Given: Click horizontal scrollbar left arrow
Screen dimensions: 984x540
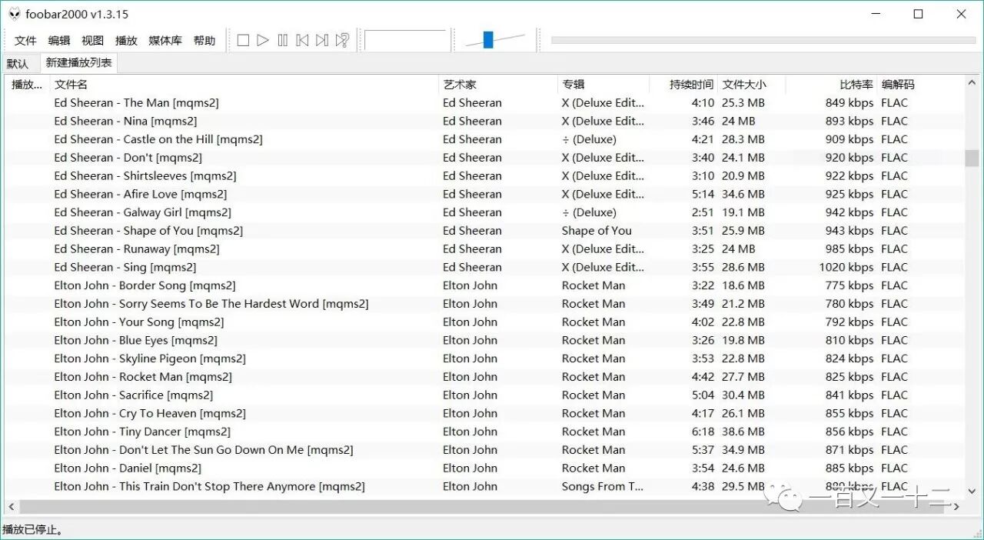Looking at the screenshot, I should (12, 507).
